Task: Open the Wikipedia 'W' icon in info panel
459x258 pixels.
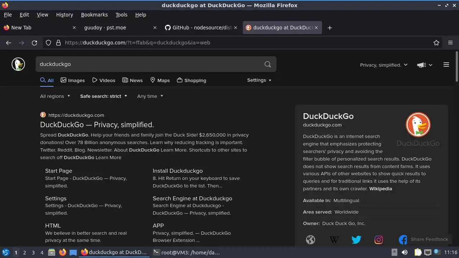Action: coord(334,239)
